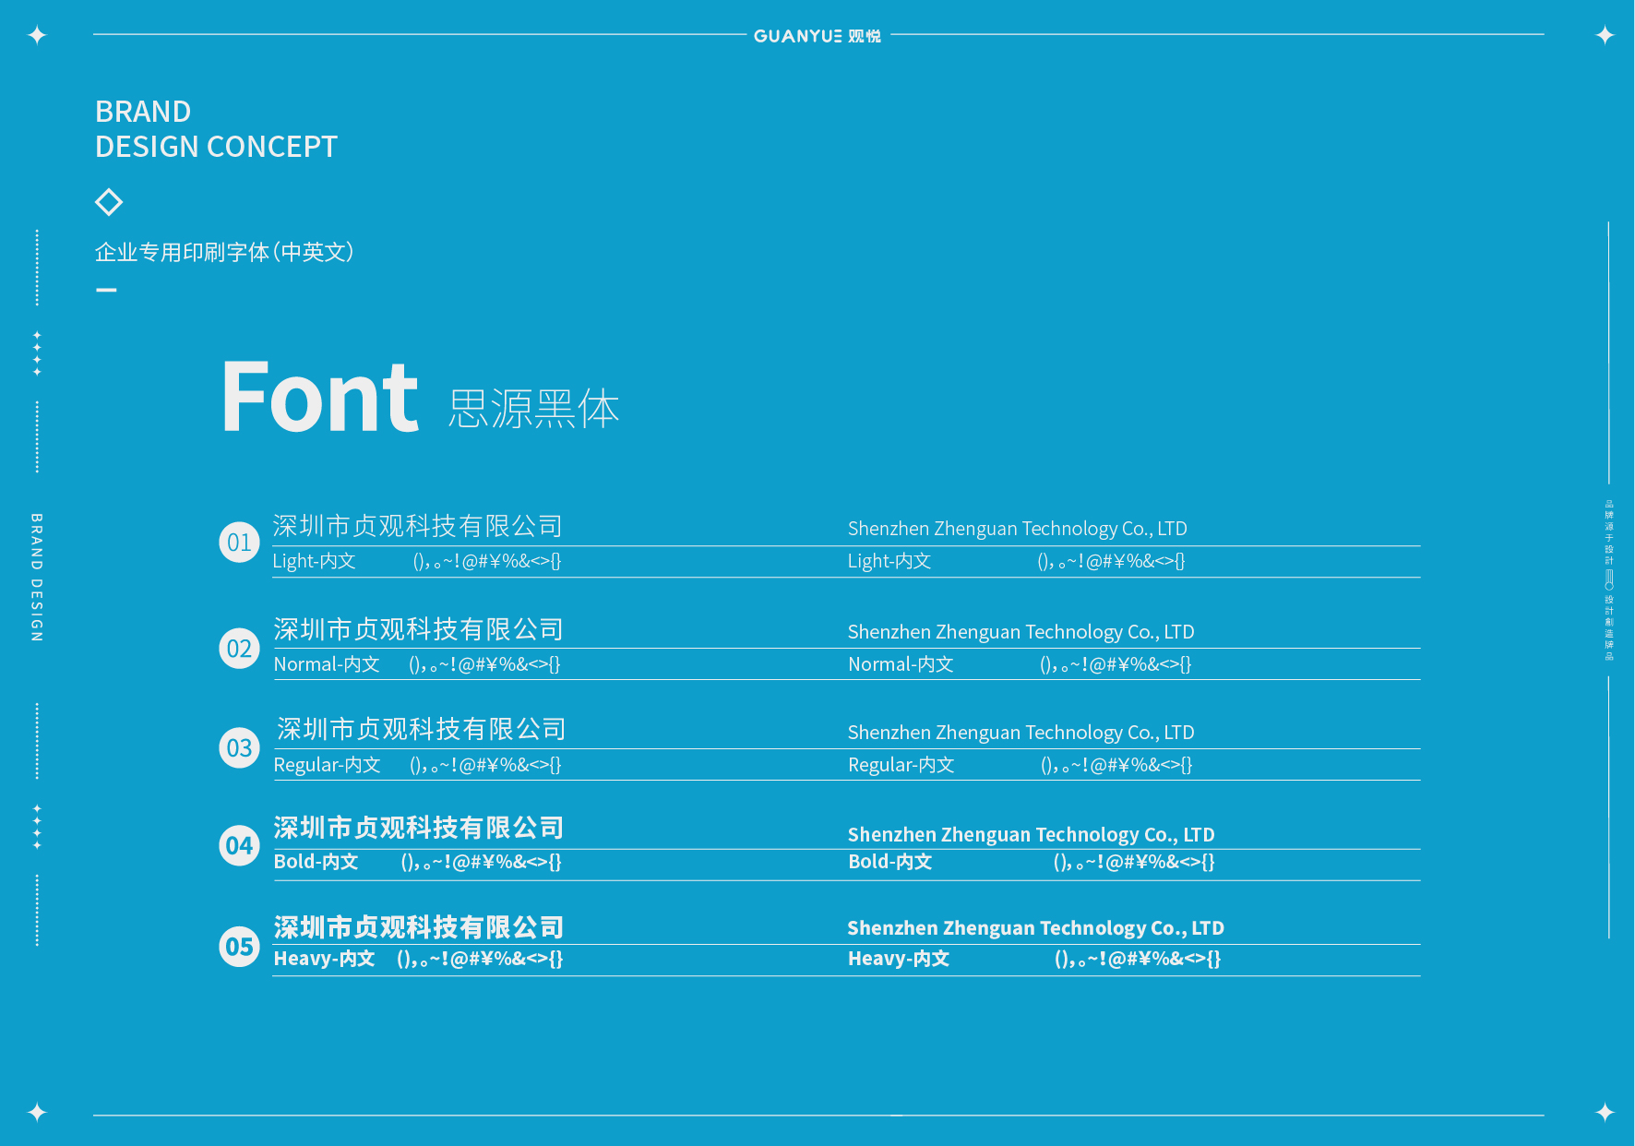Click the Heavy Chinese company name in row 05
The width and height of the screenshot is (1635, 1146).
click(418, 927)
